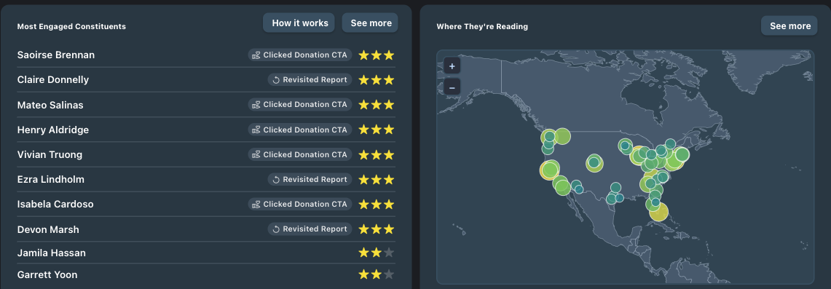The width and height of the screenshot is (831, 289).
Task: Click Henry Aldridge's Clicked Donation CTA badge
Action: 300,130
